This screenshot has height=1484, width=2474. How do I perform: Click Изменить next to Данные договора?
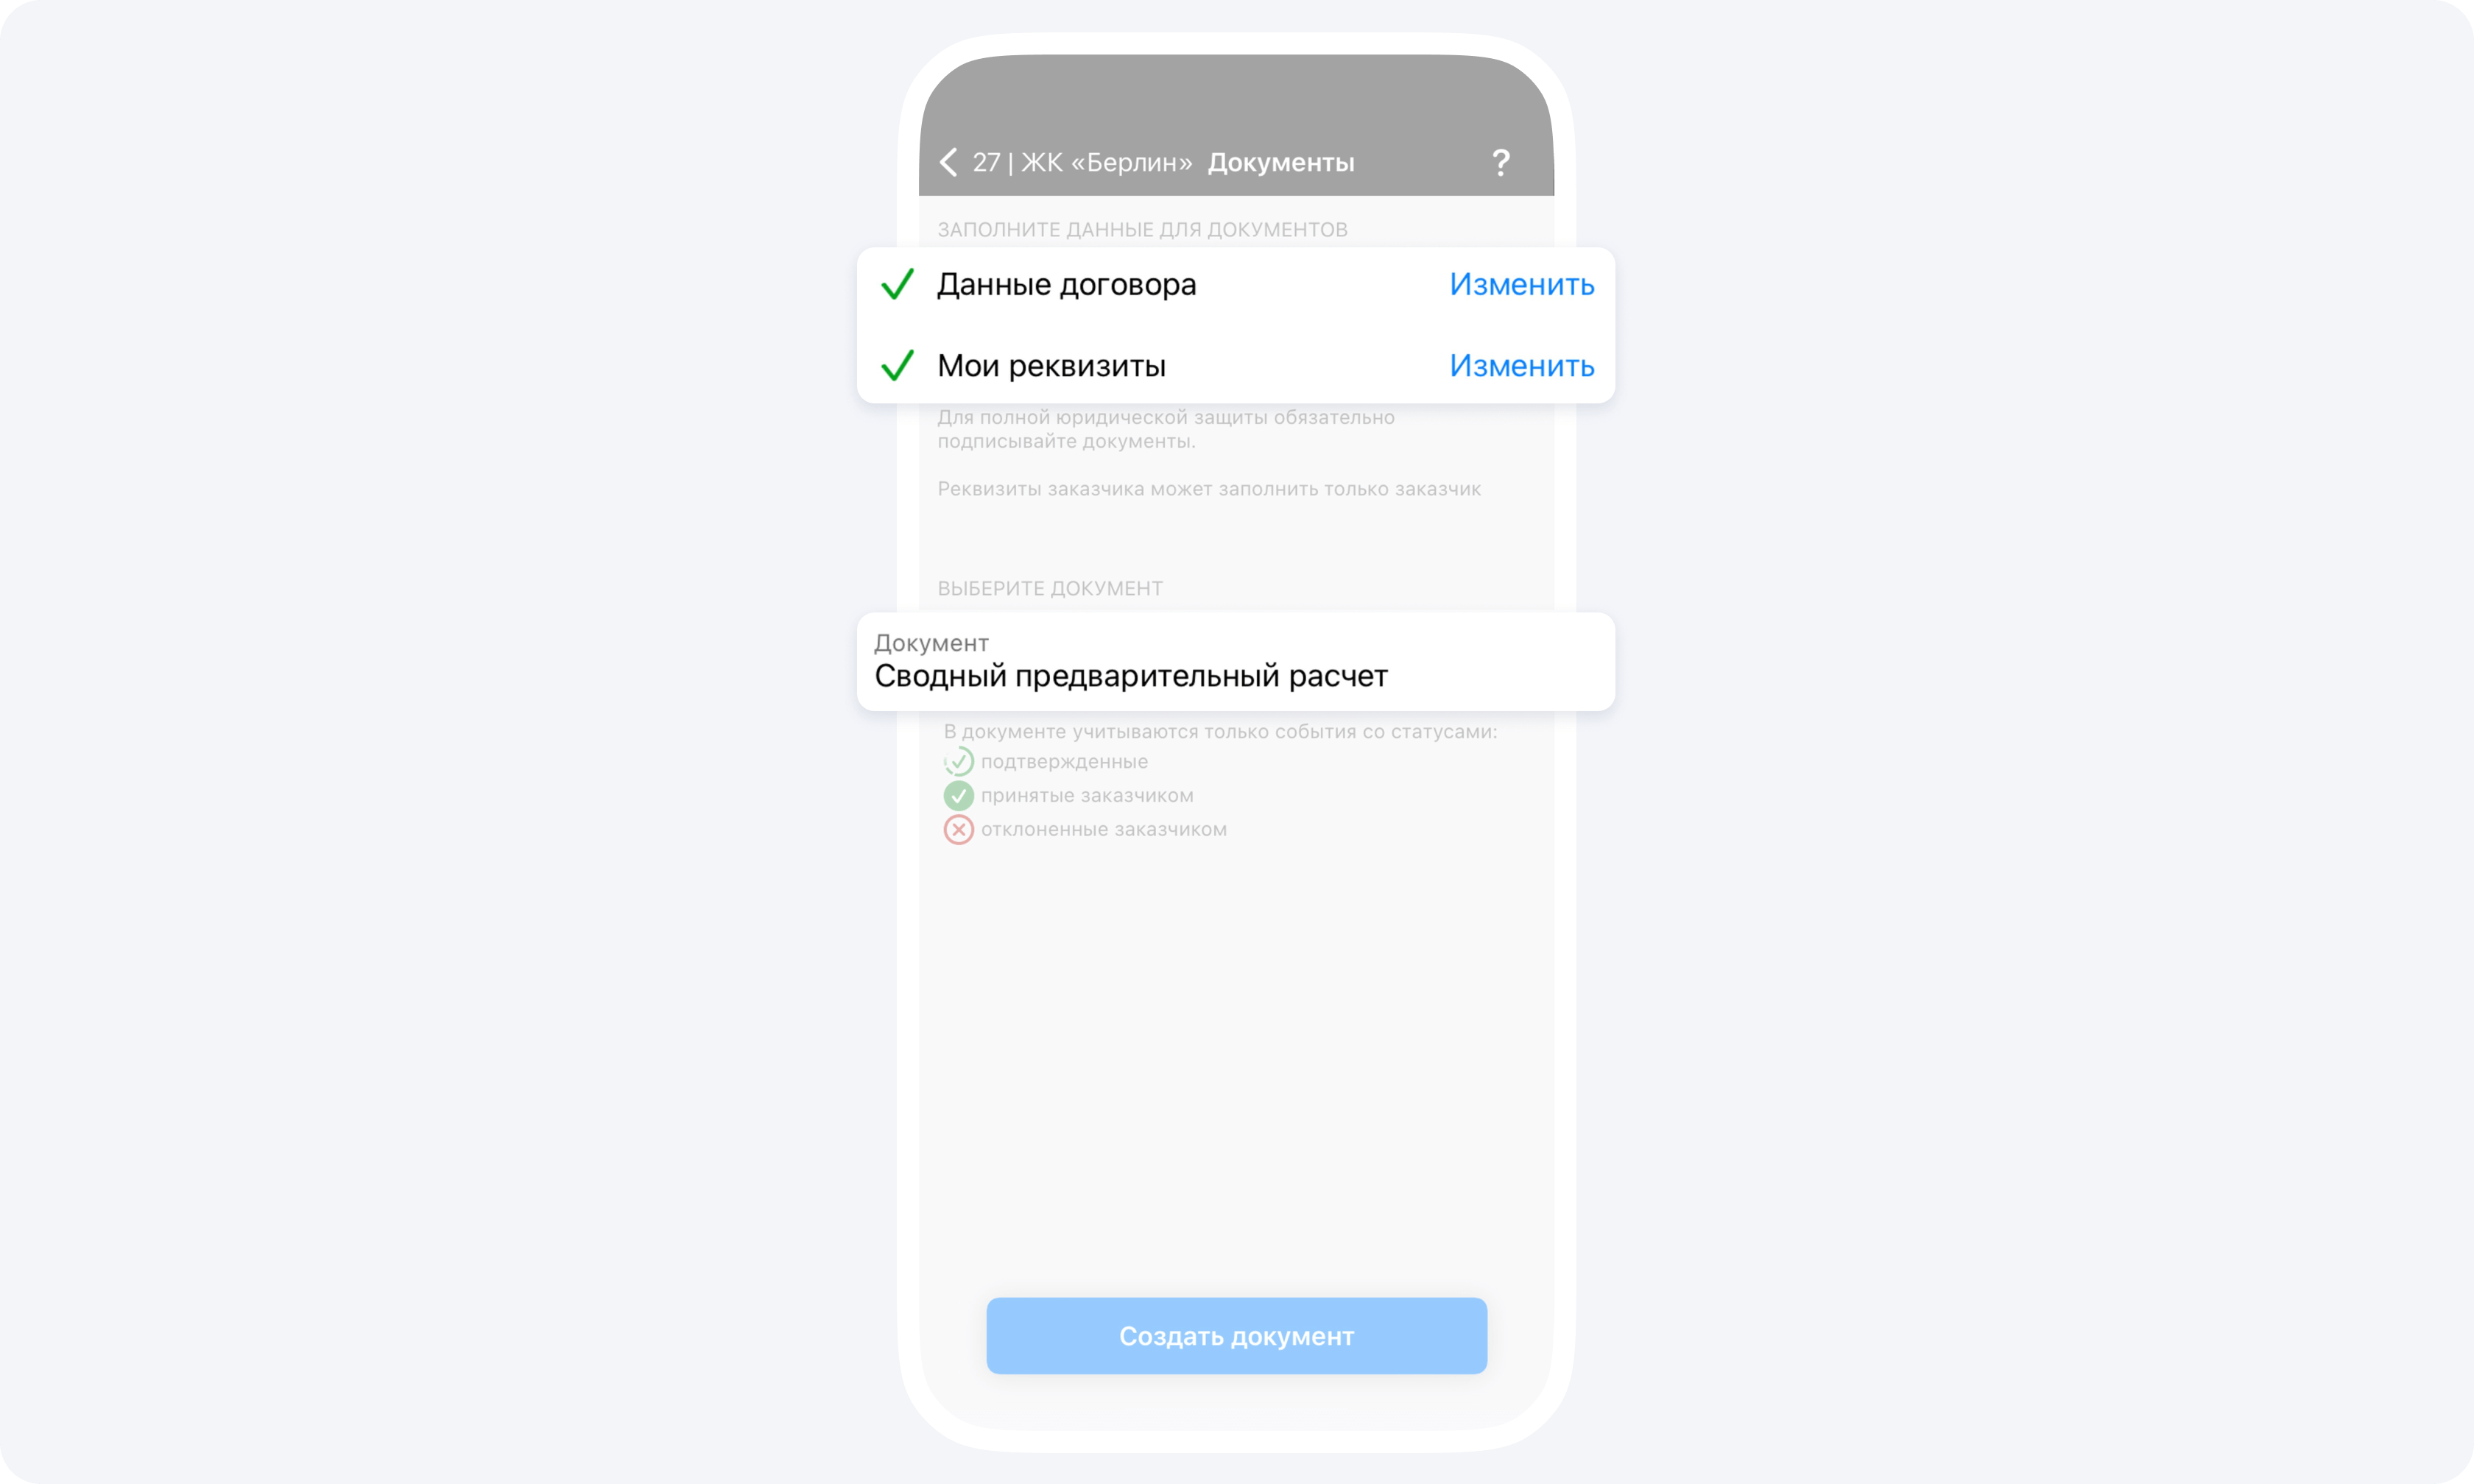tap(1520, 284)
